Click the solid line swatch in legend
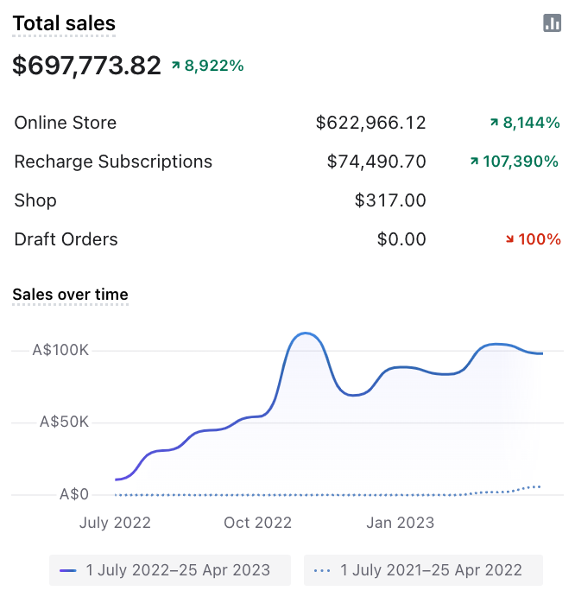The width and height of the screenshot is (575, 597). click(x=68, y=570)
